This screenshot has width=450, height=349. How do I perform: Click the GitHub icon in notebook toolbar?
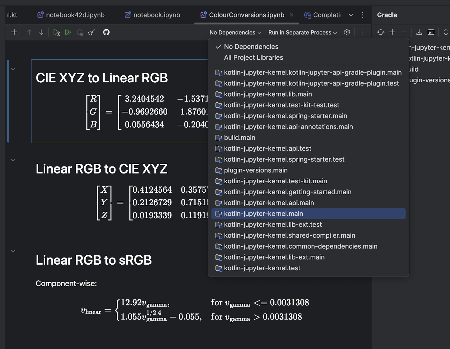[106, 32]
